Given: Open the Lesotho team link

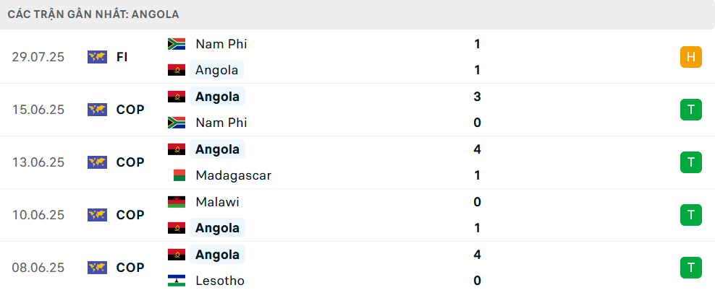Looking at the screenshot, I should pos(220,281).
